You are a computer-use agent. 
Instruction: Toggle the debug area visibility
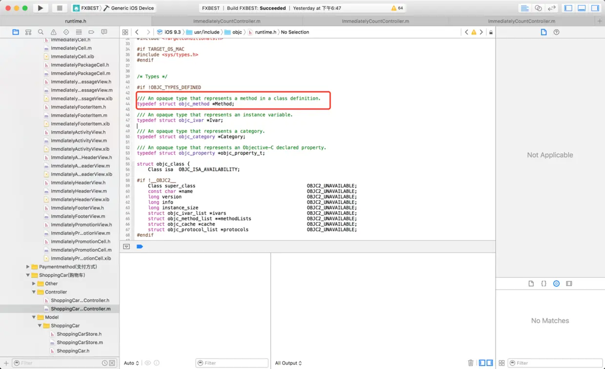tap(582, 8)
